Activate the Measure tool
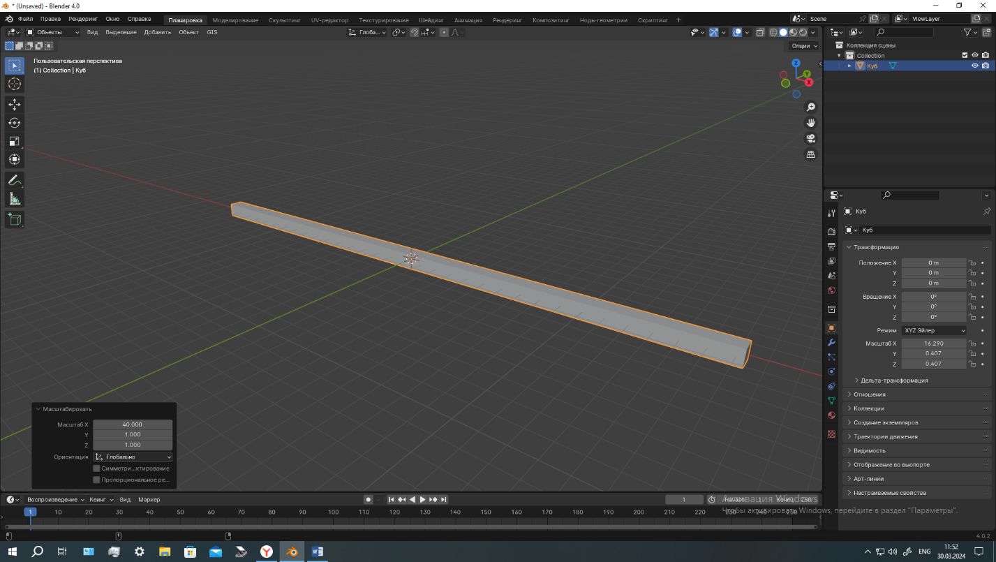 [15, 199]
